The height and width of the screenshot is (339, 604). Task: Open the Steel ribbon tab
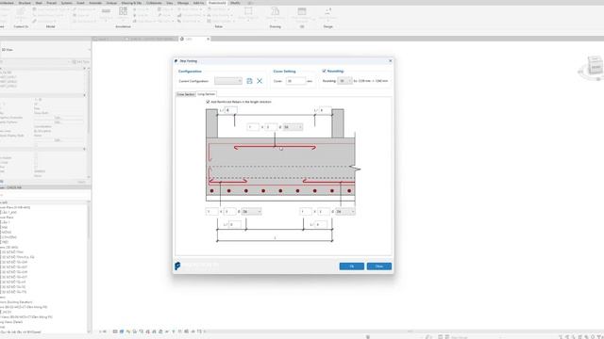(39, 3)
